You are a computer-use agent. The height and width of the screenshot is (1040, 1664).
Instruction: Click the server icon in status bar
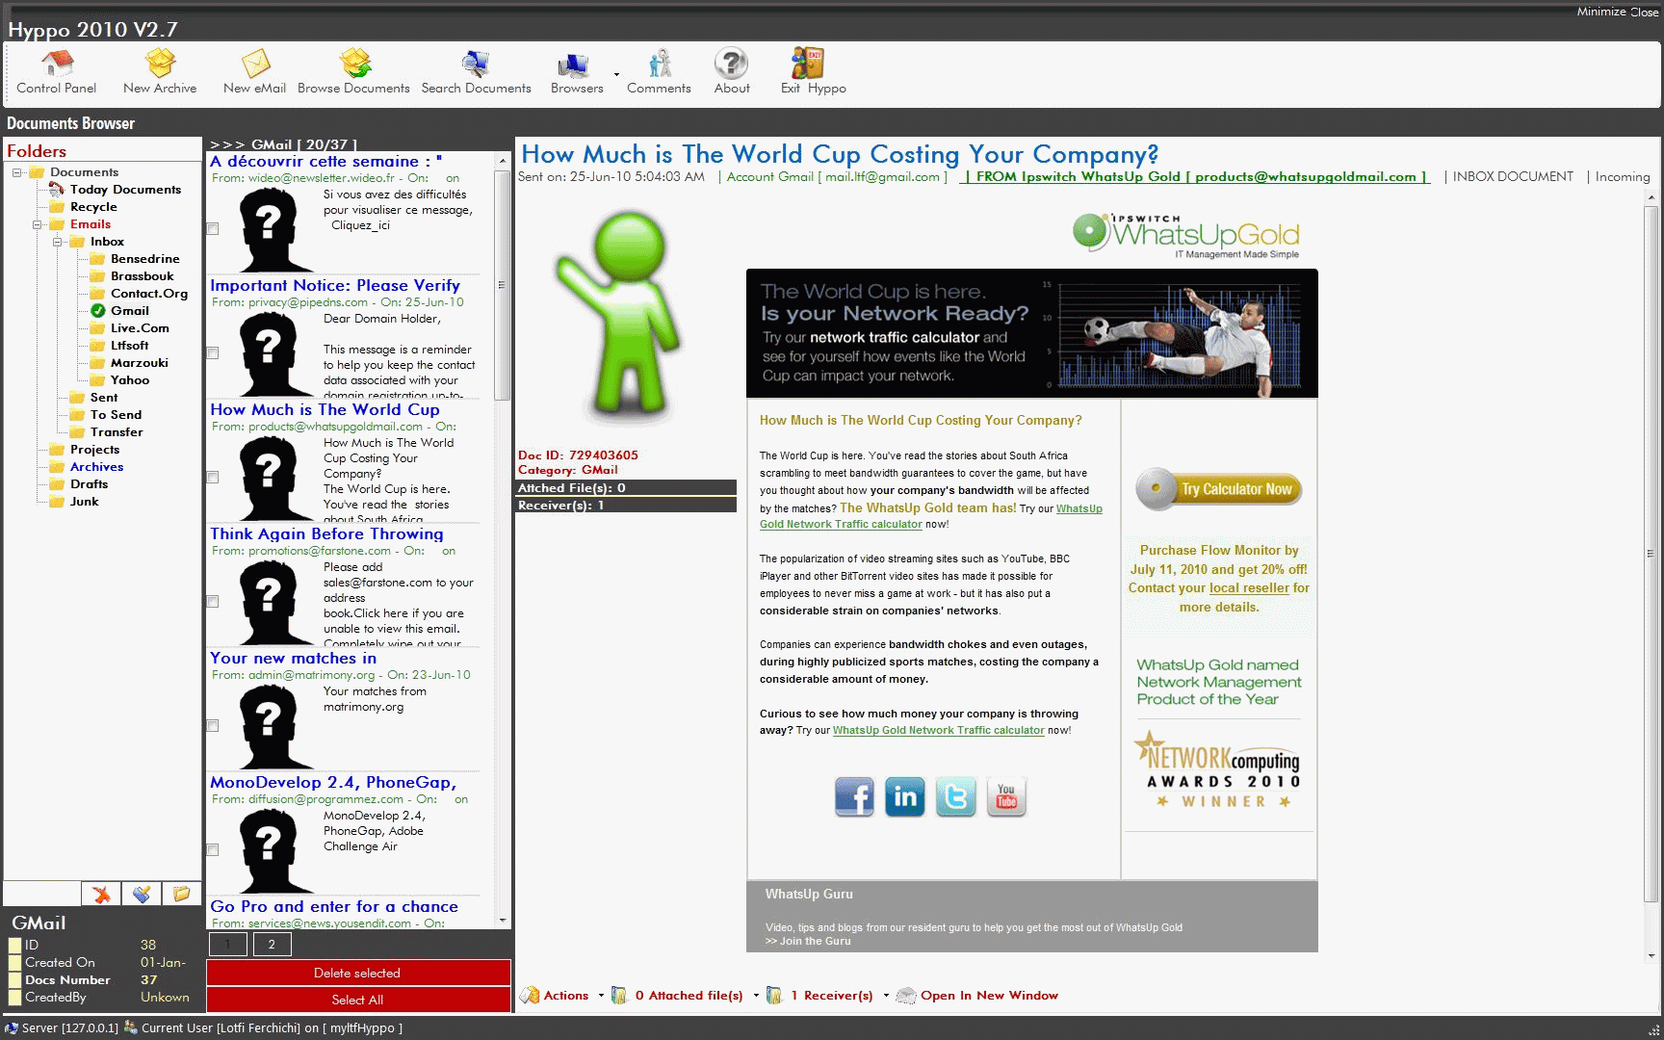pos(12,1027)
